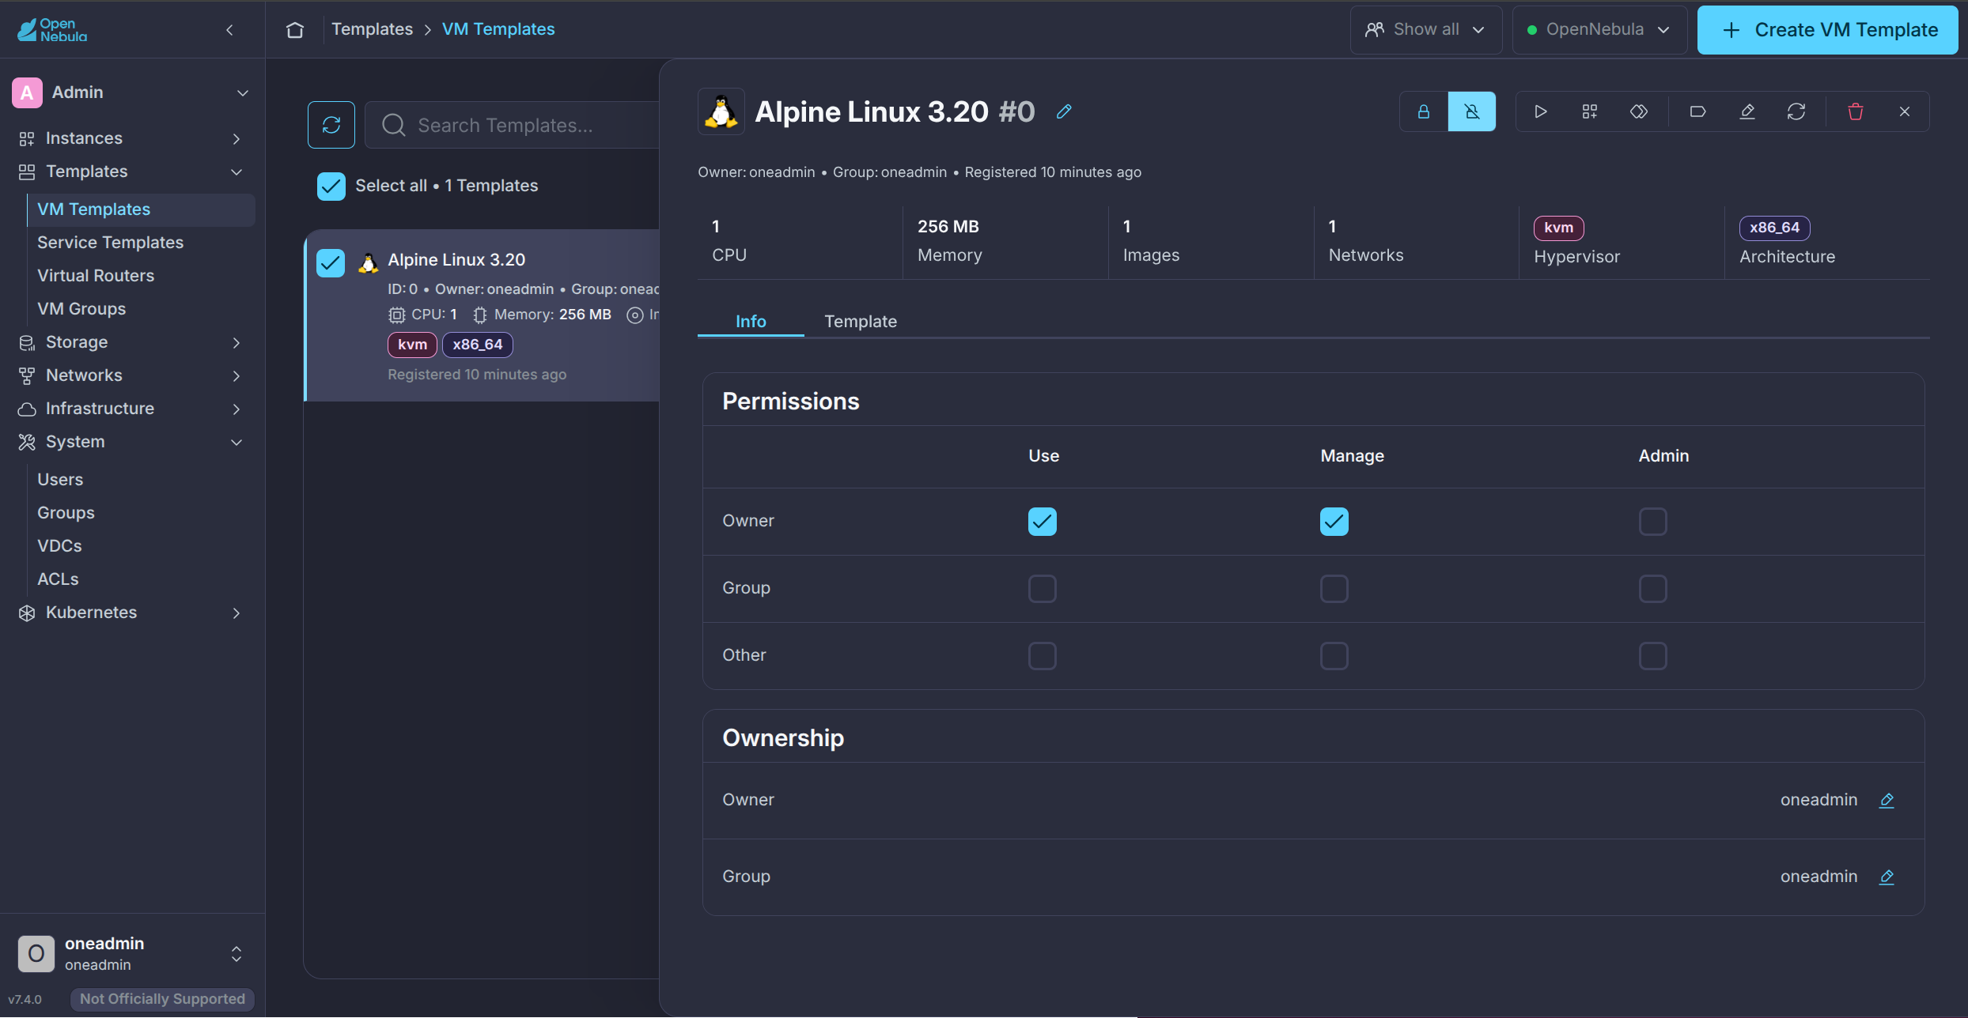Screen dimensions: 1968x1018
Task: Click the Create VM Template button
Action: [1827, 30]
